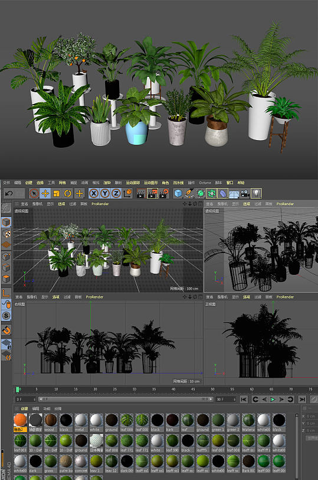The image size is (318, 480).
Task: Toggle Snap magnet icon
Action: [x=6, y=330]
